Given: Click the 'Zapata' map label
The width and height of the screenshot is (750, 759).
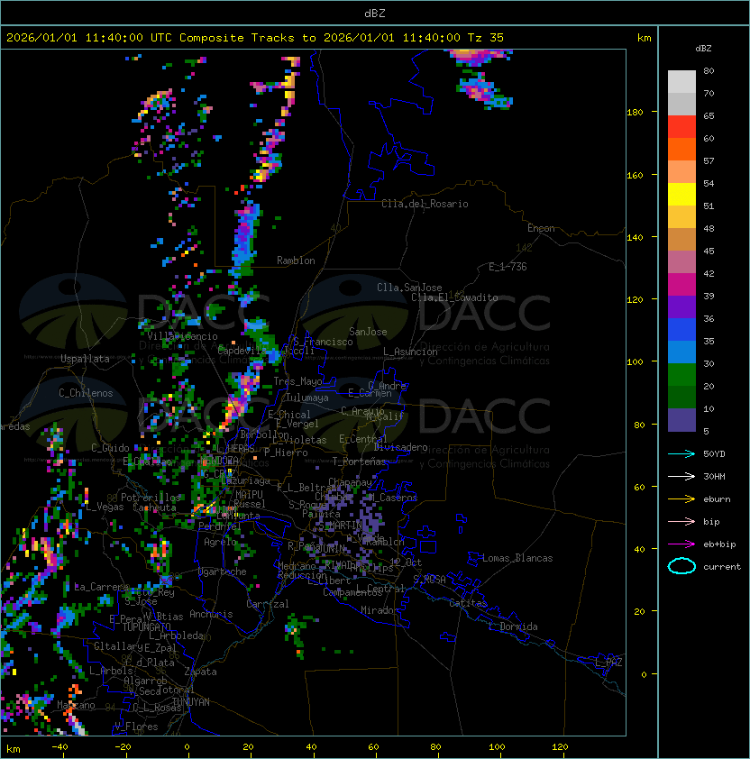Looking at the screenshot, I should (x=200, y=672).
